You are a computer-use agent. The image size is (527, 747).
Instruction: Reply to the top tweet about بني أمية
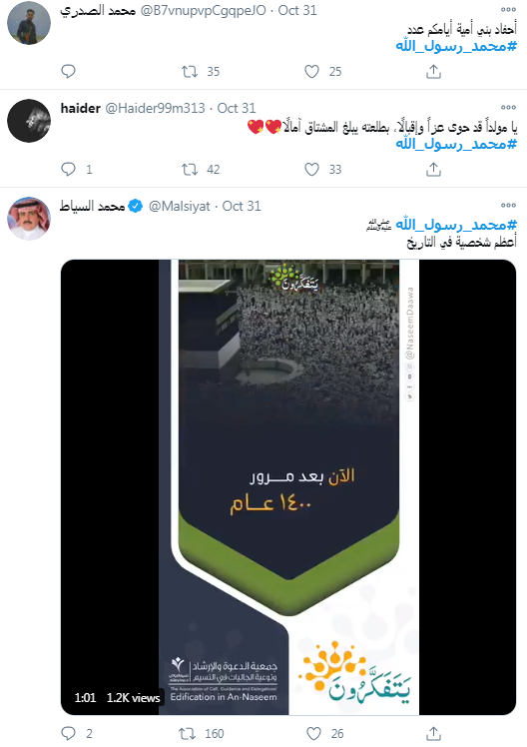(x=68, y=72)
